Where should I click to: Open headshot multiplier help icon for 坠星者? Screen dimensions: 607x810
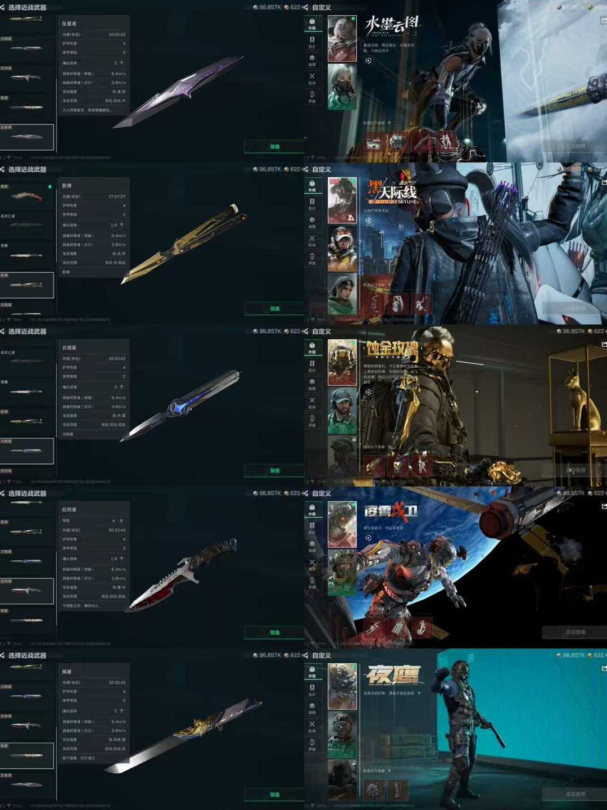tap(121, 63)
